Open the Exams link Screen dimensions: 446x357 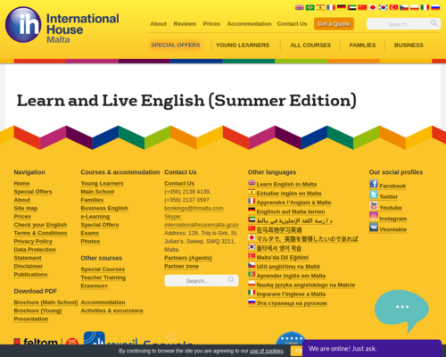pos(90,233)
